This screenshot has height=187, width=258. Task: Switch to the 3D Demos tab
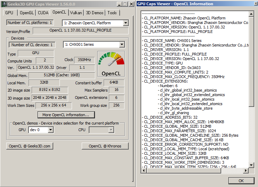pyautogui.click(x=95, y=13)
